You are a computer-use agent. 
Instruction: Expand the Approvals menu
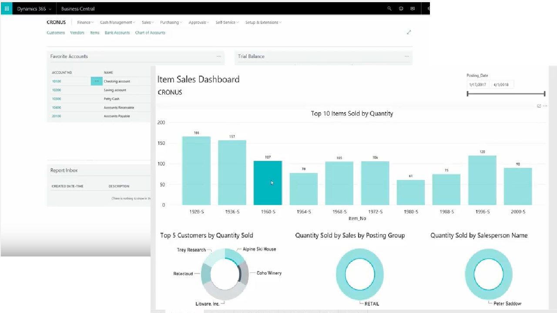pyautogui.click(x=199, y=23)
